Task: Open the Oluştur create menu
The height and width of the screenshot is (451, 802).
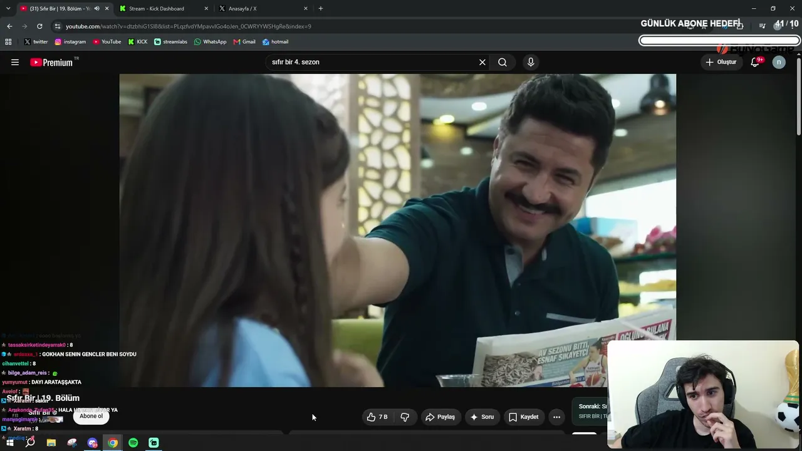Action: pos(721,62)
